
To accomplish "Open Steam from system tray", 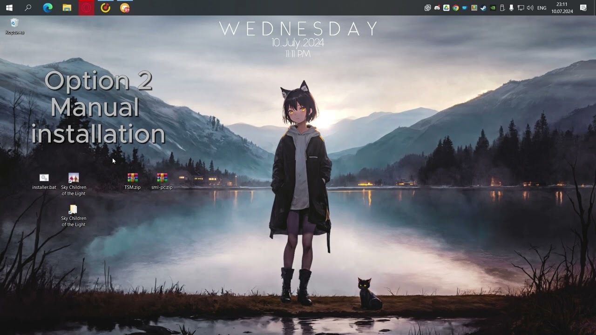I will [x=483, y=8].
